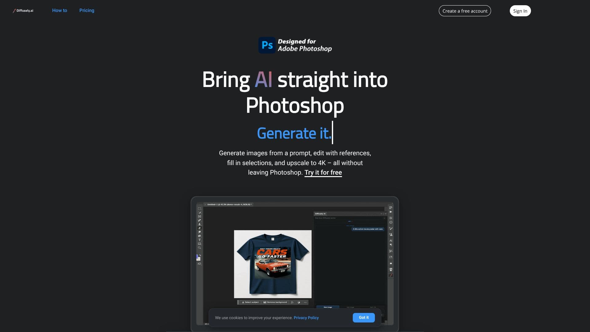Select the Type tool T icon

(x=199, y=240)
